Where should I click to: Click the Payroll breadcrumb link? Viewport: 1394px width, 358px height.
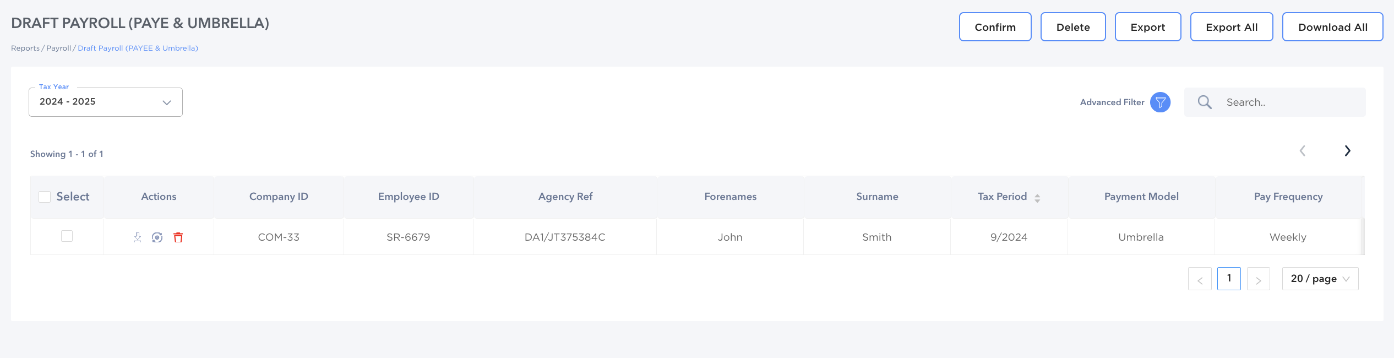pyautogui.click(x=59, y=48)
